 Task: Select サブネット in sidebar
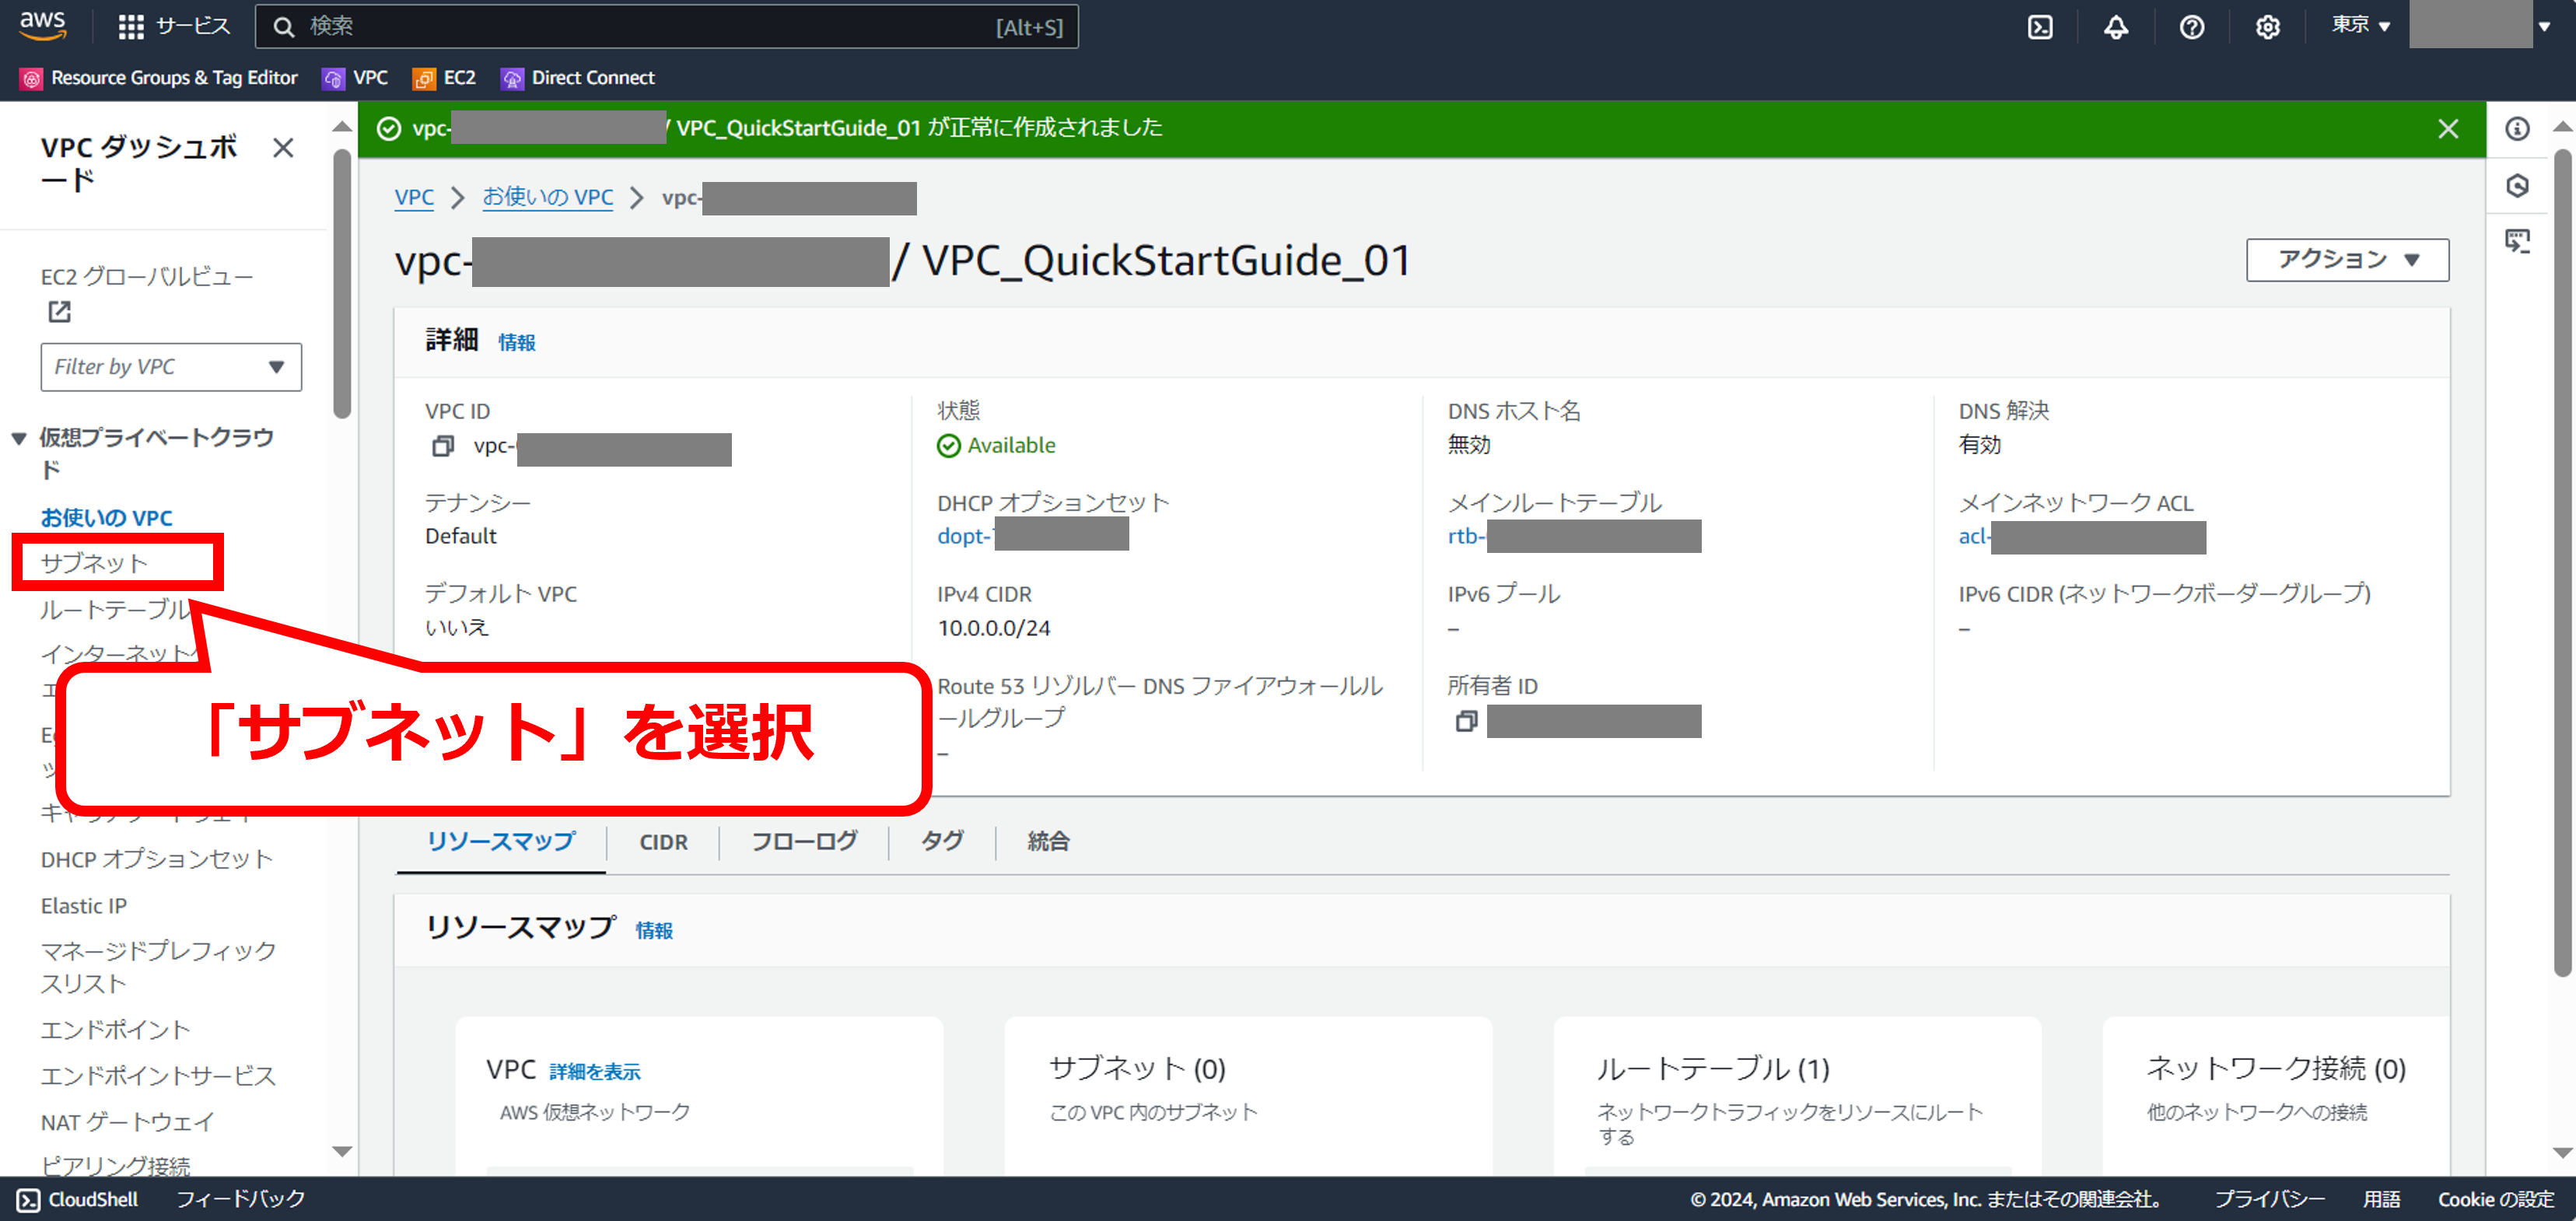point(94,563)
